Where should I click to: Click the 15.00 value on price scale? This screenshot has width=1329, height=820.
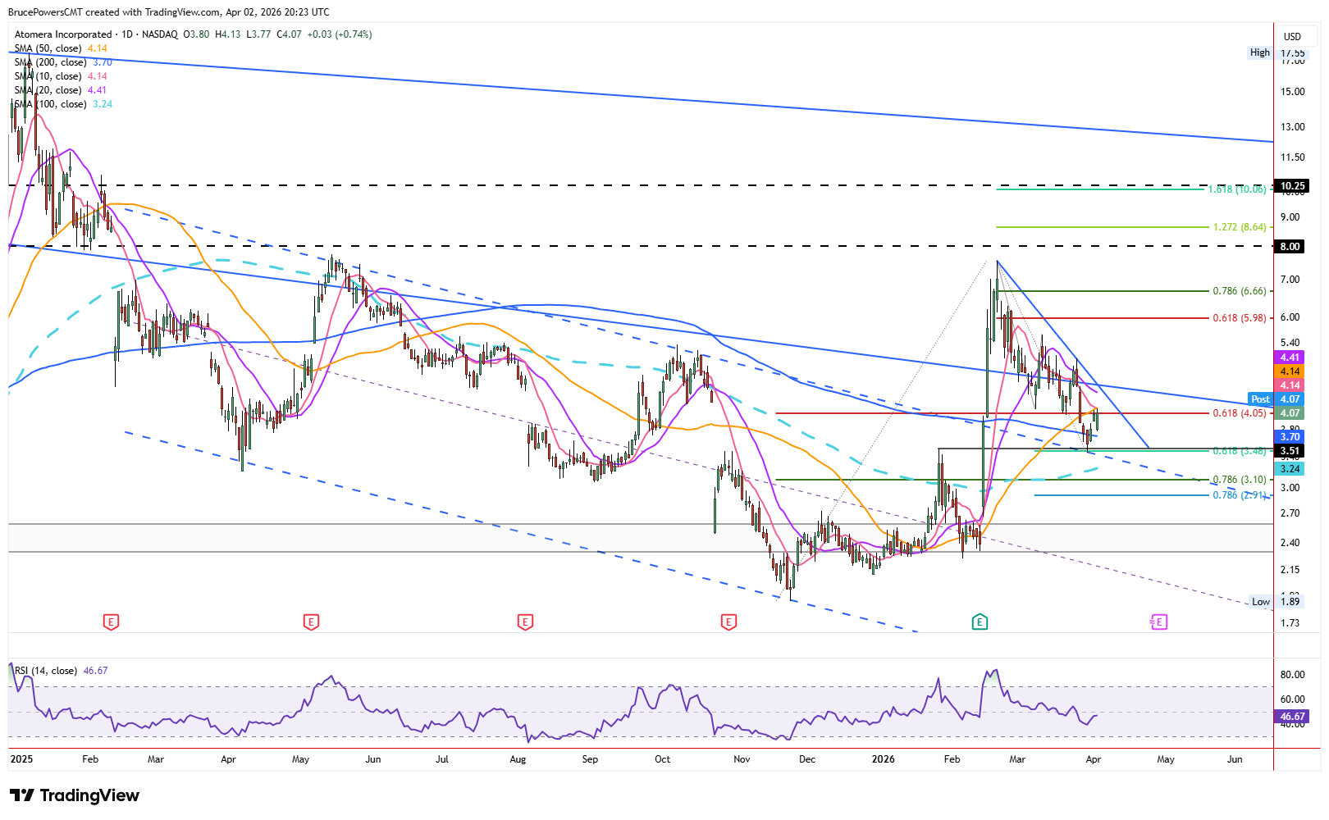pyautogui.click(x=1293, y=92)
